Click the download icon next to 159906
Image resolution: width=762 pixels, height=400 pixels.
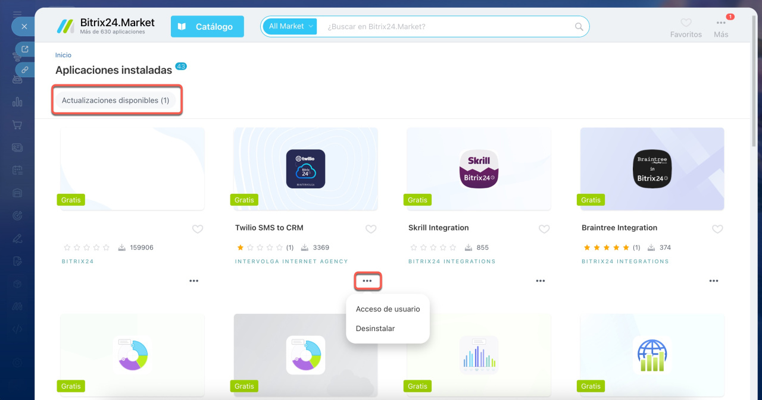pyautogui.click(x=122, y=247)
